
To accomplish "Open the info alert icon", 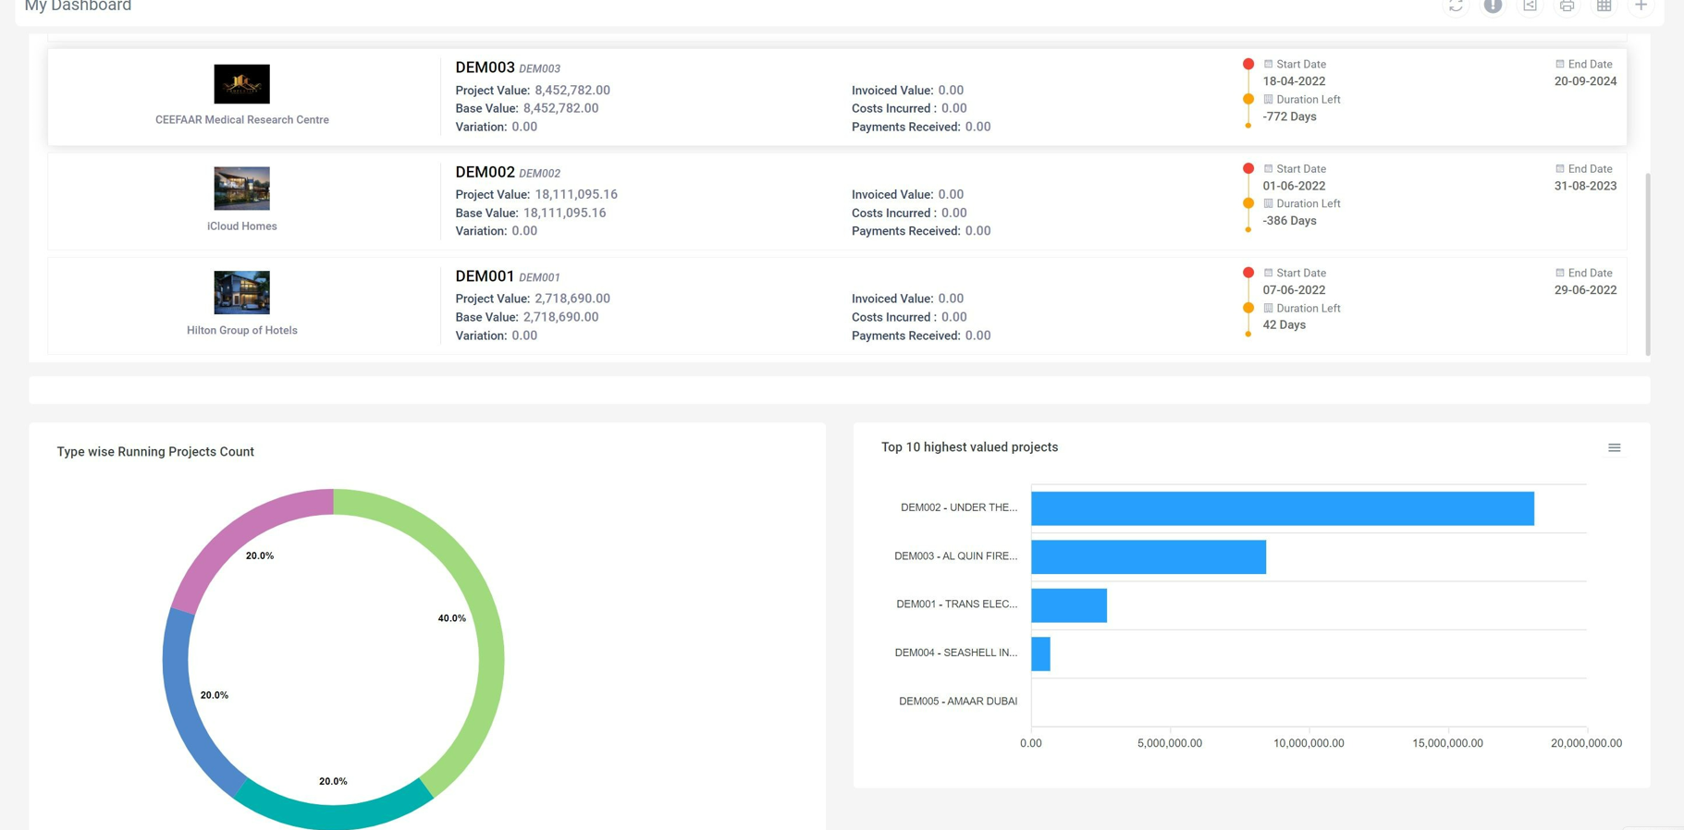I will [1493, 6].
